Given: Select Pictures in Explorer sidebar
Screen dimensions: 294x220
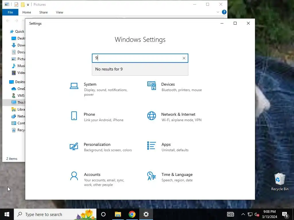Looking at the screenshot, I should coord(18,59).
